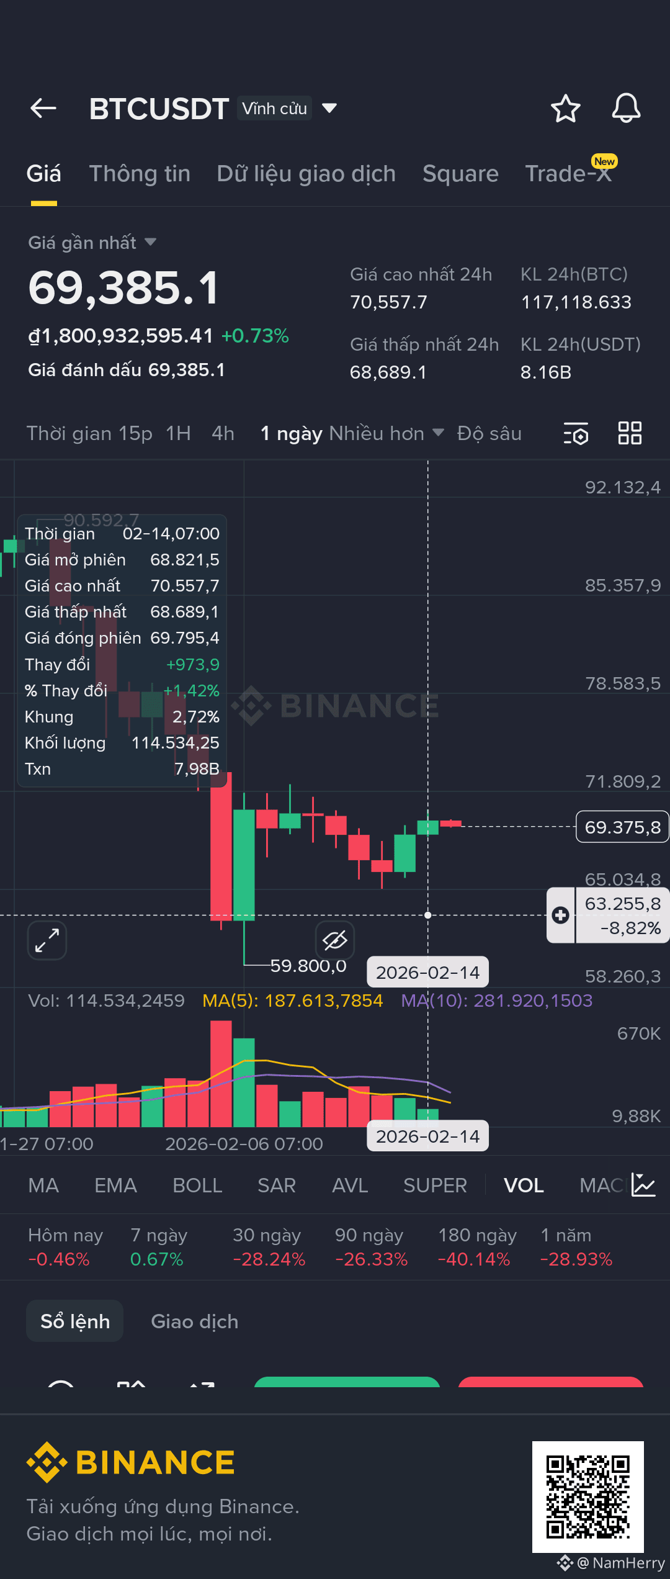Screen dimensions: 670x1579
Task: Toggle the VOL indicator
Action: click(524, 1185)
